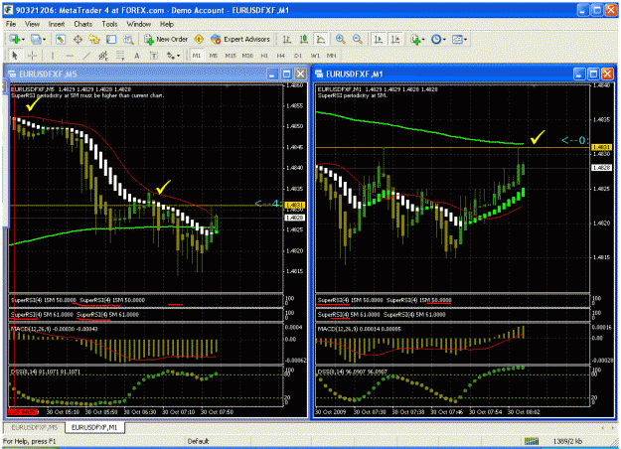Expand the Arrows tool dropdown arrow
Image resolution: width=621 pixels, height=449 pixels.
(178, 56)
